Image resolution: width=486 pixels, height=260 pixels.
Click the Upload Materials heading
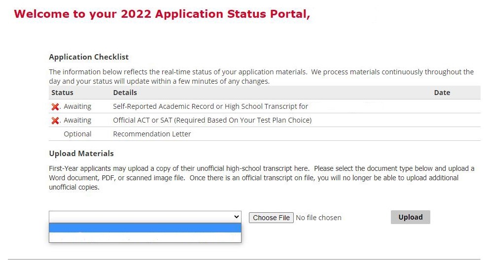(81, 154)
